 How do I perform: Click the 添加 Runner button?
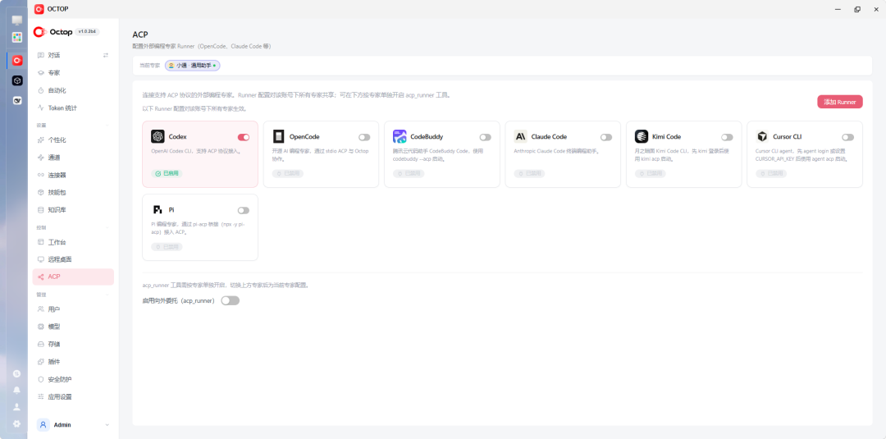tap(840, 102)
